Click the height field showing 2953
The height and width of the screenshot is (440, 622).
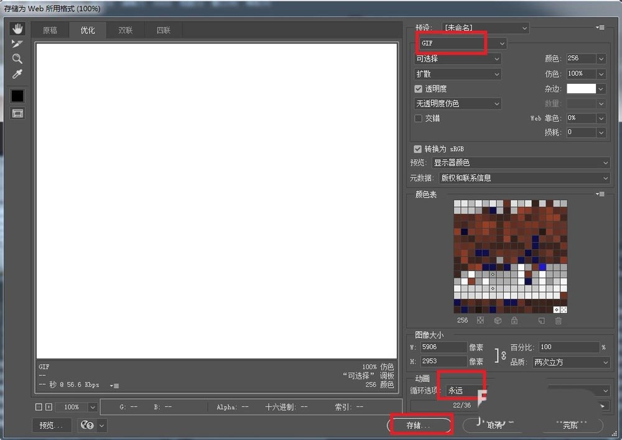(443, 361)
